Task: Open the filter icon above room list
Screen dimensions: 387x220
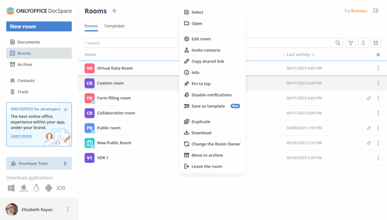Action: click(x=350, y=43)
